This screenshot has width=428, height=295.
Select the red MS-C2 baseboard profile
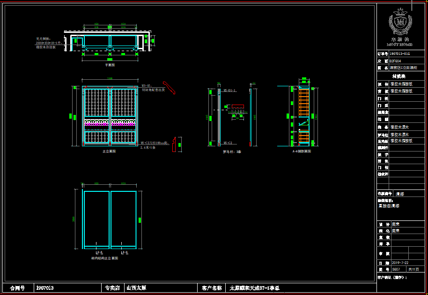175,144
